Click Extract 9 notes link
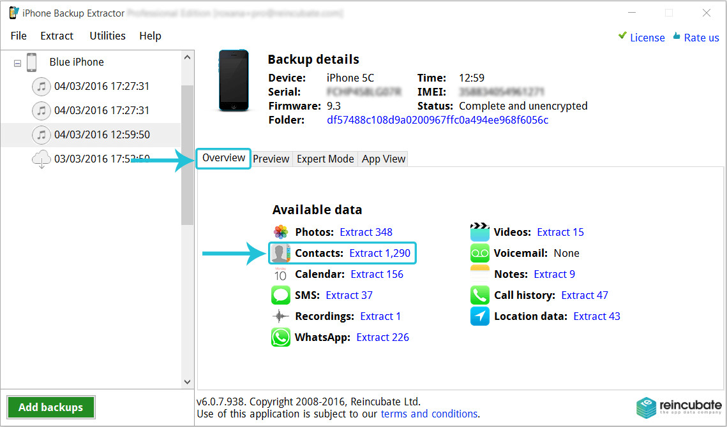 pos(554,274)
